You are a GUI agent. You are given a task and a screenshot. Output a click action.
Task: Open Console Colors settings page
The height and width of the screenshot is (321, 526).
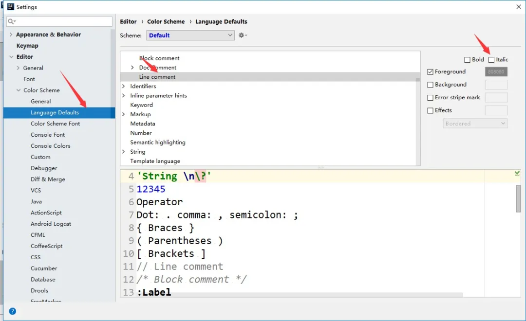(x=50, y=146)
